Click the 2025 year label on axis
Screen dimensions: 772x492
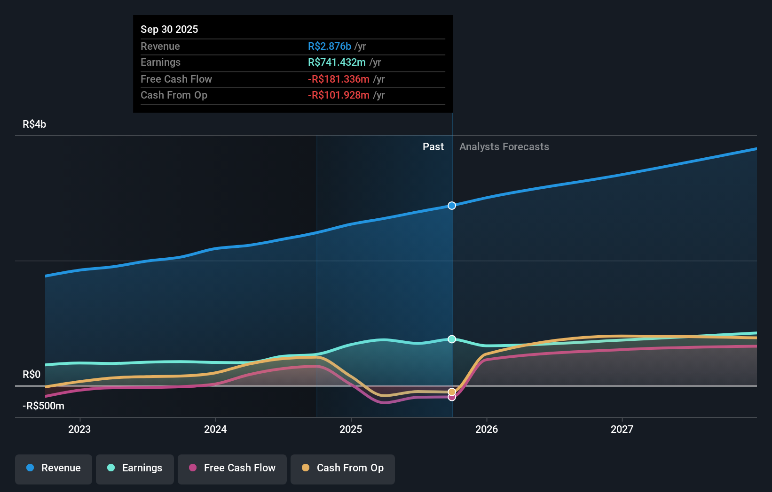(351, 429)
